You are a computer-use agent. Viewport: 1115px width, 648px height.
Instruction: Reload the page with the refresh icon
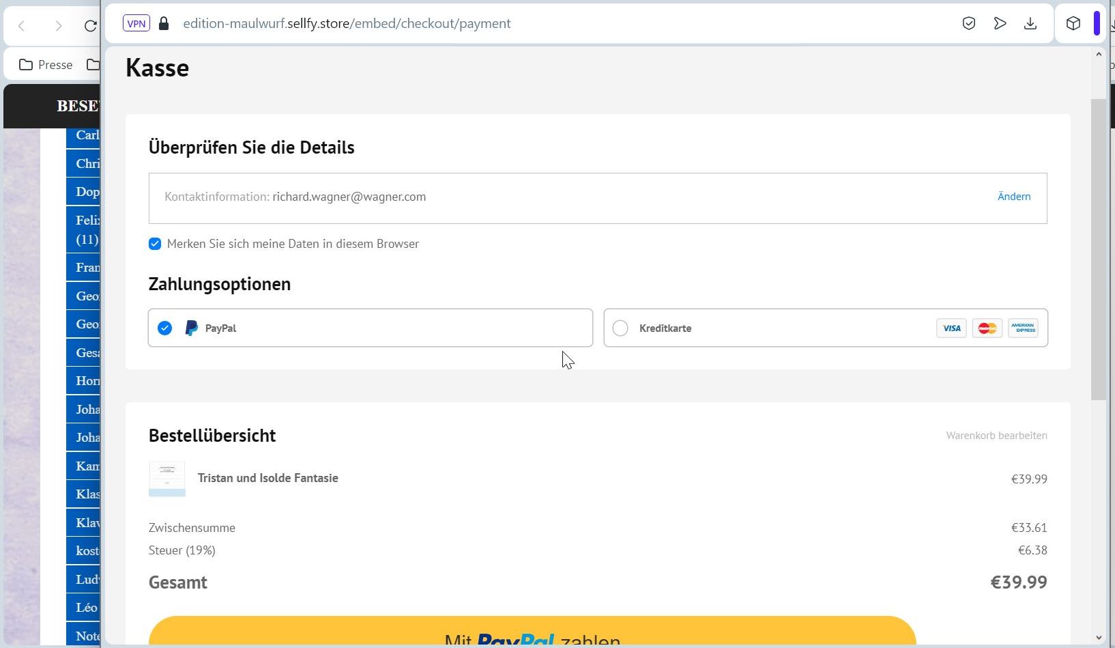coord(90,26)
